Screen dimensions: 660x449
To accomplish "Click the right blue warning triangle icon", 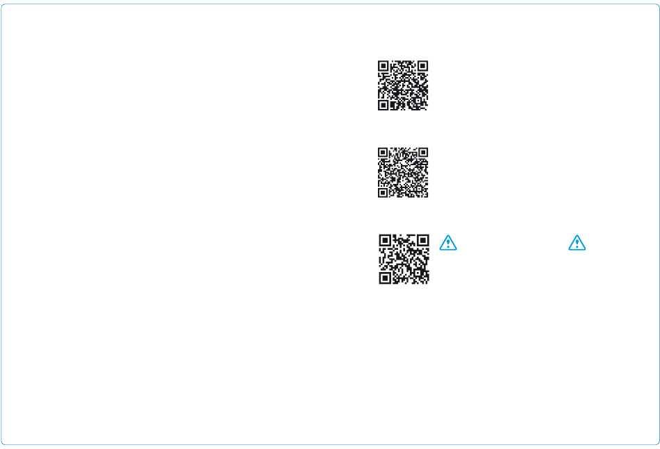I will pos(577,243).
